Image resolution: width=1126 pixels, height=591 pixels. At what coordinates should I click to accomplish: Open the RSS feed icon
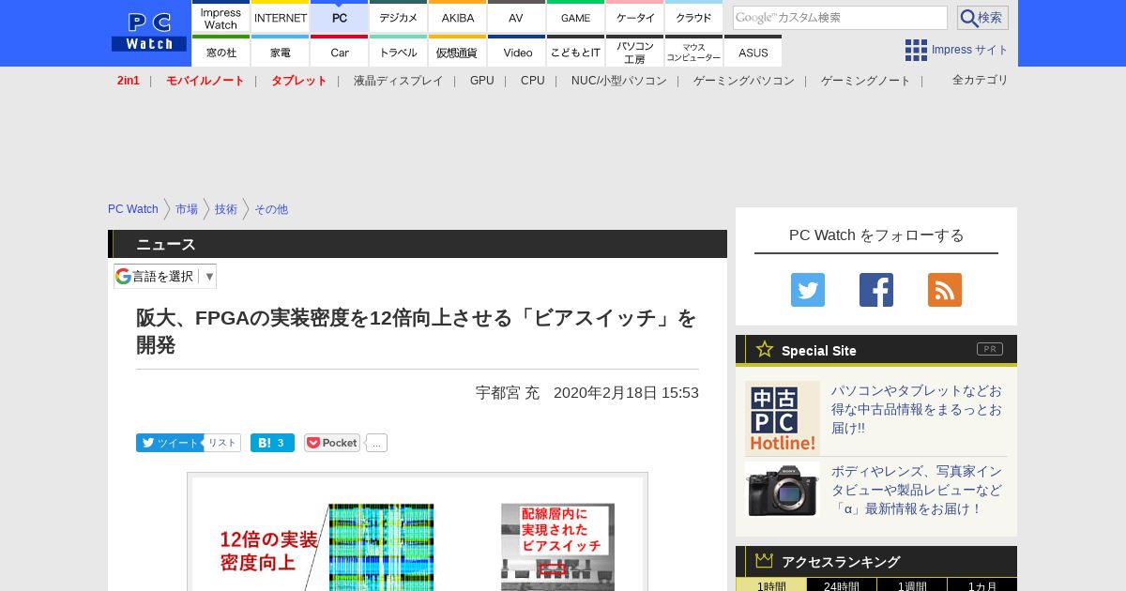click(x=945, y=290)
